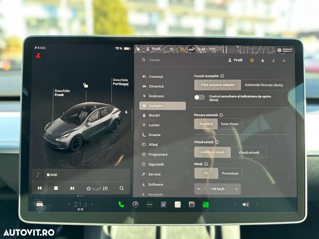
Task: Open the phone app in the dock
Action: (121, 204)
